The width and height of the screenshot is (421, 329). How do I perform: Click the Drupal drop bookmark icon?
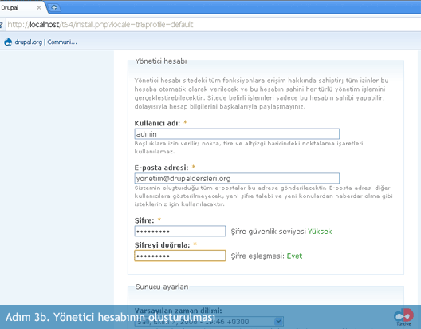coord(8,42)
